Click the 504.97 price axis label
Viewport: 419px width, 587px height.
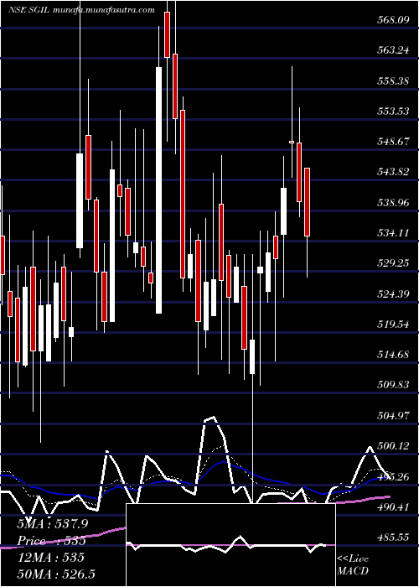[x=392, y=416]
